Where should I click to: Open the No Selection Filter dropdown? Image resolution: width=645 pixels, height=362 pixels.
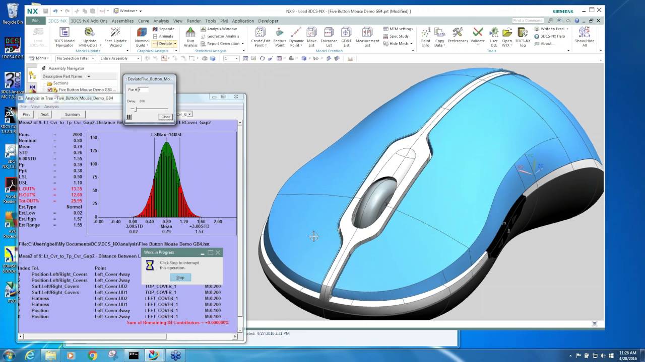click(x=93, y=58)
